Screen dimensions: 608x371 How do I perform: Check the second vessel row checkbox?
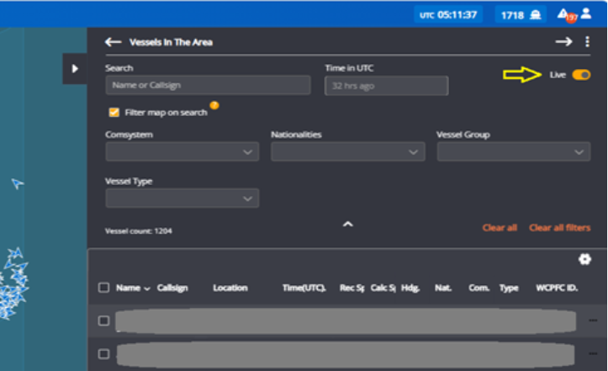tap(104, 354)
